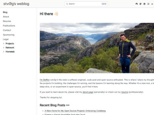Click the second header icon left of calendar icon

click(x=140, y=4)
